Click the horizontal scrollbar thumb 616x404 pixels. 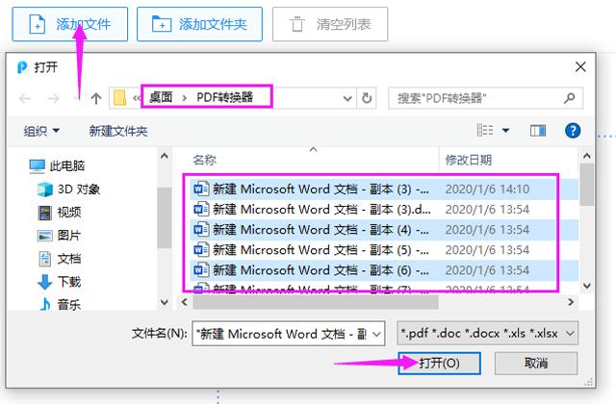coord(316,302)
